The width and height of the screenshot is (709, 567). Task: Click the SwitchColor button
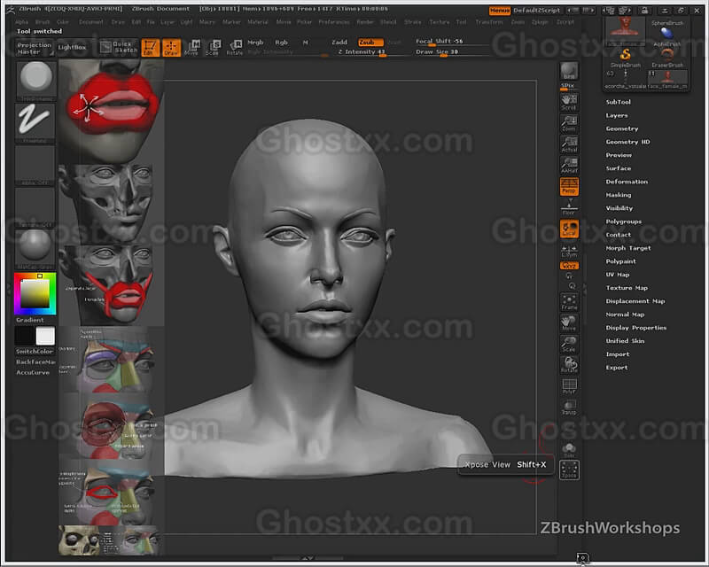click(35, 352)
